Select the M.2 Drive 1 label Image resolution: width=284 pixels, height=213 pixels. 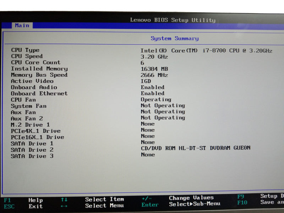pos(30,125)
